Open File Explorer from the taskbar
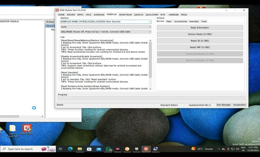The width and height of the screenshot is (260, 157). [x=80, y=149]
